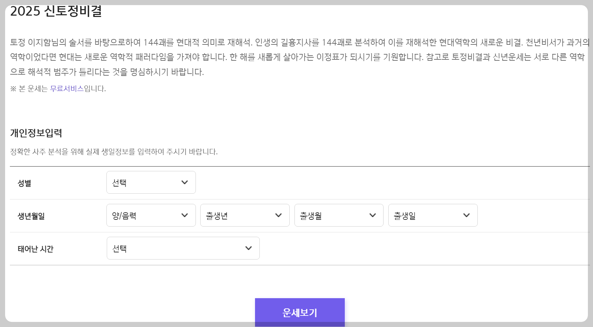Click the chevron arrow on the 출생일 dropdown
The height and width of the screenshot is (327, 593).
pos(467,215)
